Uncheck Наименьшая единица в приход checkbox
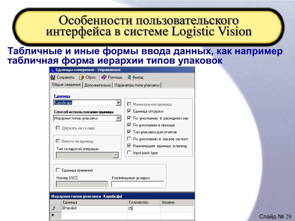The width and height of the screenshot is (295, 221). point(129,146)
